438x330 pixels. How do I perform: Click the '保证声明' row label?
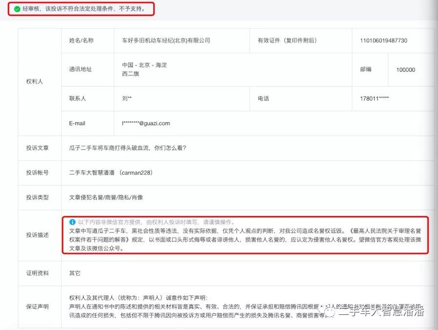pos(38,307)
